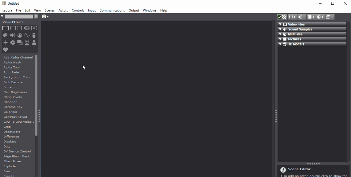Add a new video file bin

tap(292, 17)
